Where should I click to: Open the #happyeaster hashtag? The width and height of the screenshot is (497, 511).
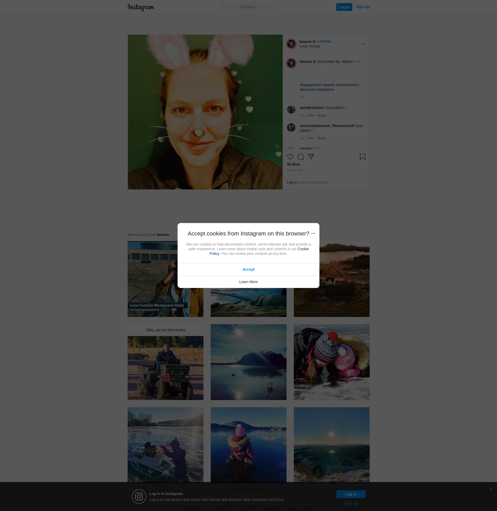click(x=311, y=85)
